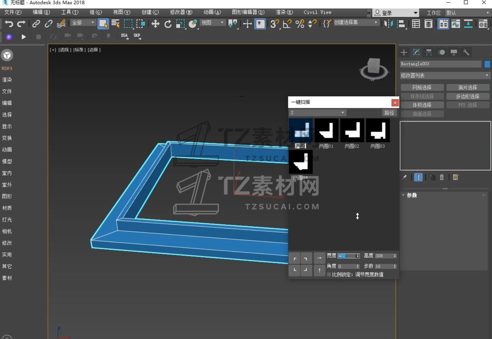Select the 两圈02 profile thumbnail
Screen dimensions: 492x339
352,130
